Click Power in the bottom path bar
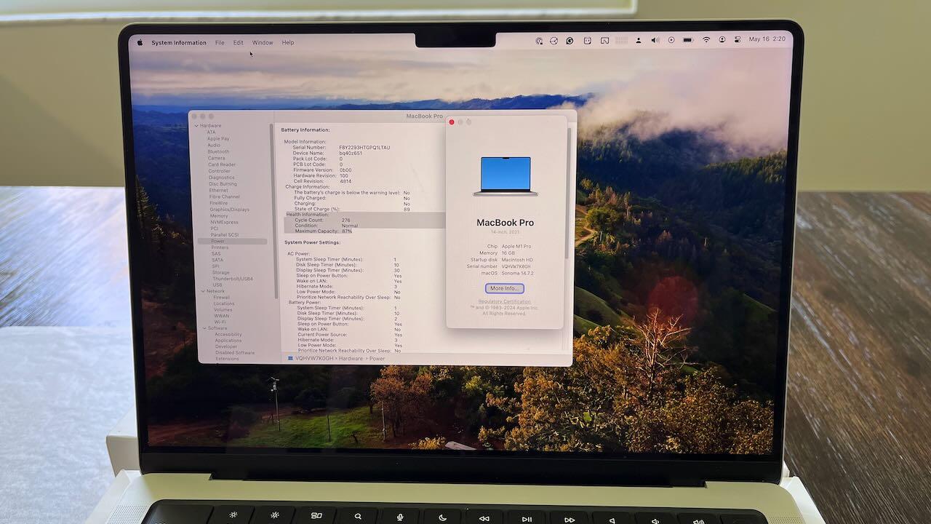Image resolution: width=931 pixels, height=524 pixels. [377, 359]
